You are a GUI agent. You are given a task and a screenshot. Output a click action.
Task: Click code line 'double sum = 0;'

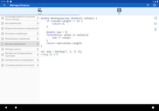pos(57,32)
